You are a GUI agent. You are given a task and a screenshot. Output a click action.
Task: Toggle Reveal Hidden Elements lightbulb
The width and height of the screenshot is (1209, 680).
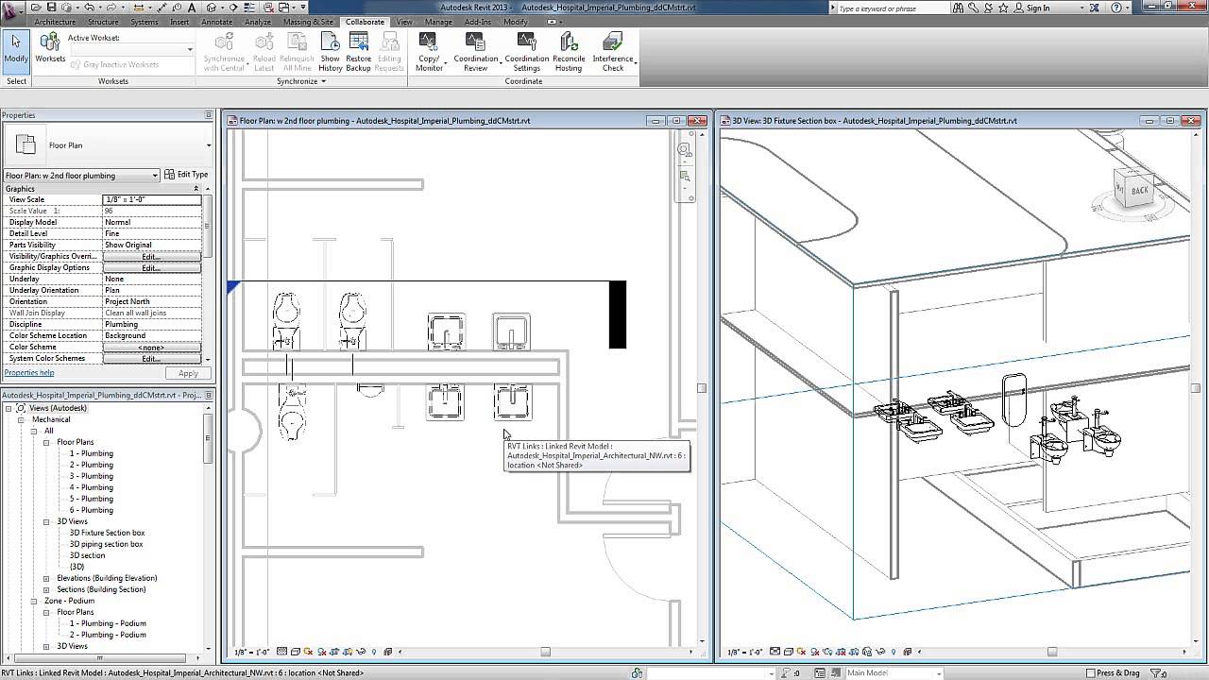coord(372,651)
